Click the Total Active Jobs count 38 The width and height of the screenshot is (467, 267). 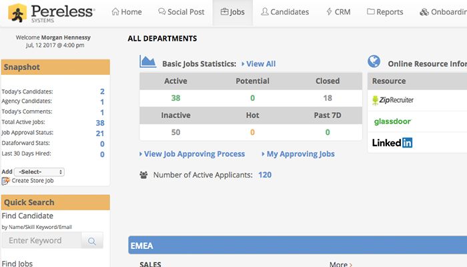[100, 123]
